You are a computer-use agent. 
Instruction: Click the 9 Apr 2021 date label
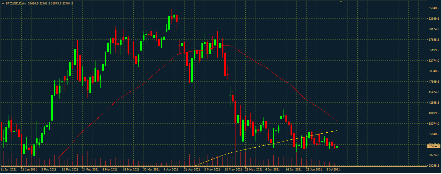point(172,170)
